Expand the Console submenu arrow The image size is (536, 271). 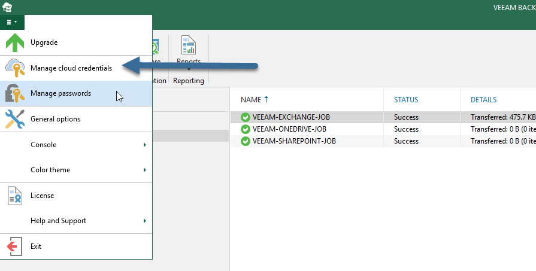click(x=144, y=145)
